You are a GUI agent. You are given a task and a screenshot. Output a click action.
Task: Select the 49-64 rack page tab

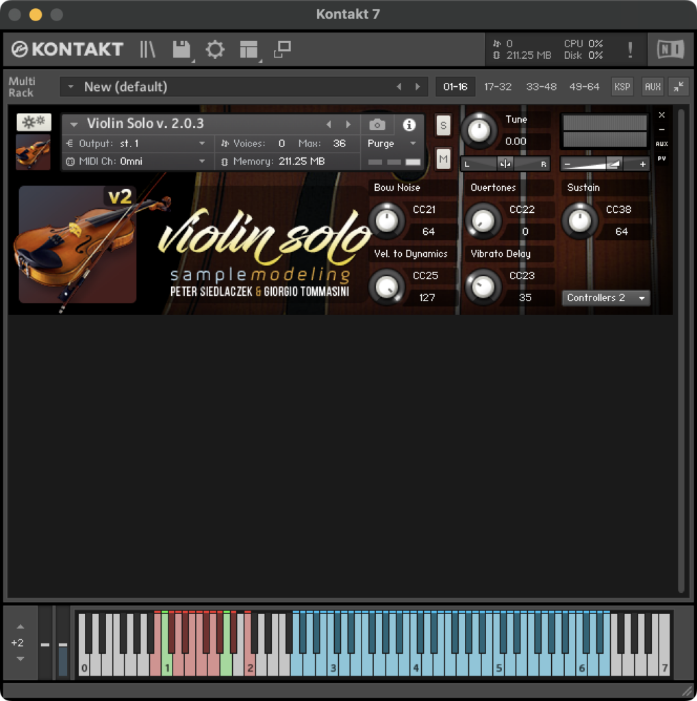tap(584, 87)
